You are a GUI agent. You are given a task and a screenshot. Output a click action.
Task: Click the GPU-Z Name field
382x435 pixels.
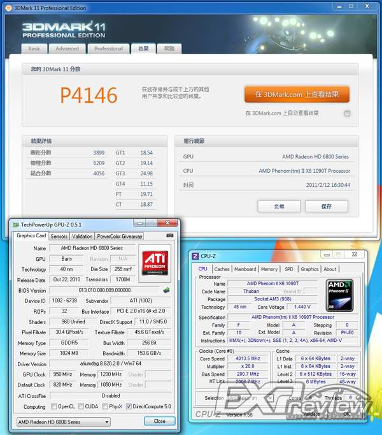pyautogui.click(x=92, y=248)
